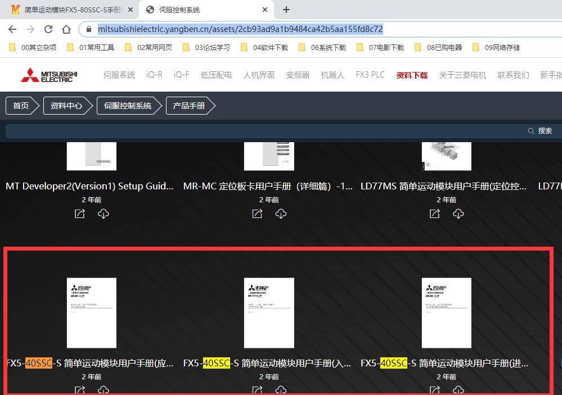Select 资料下载 in the top navigation
562x395 pixels.
pos(412,75)
